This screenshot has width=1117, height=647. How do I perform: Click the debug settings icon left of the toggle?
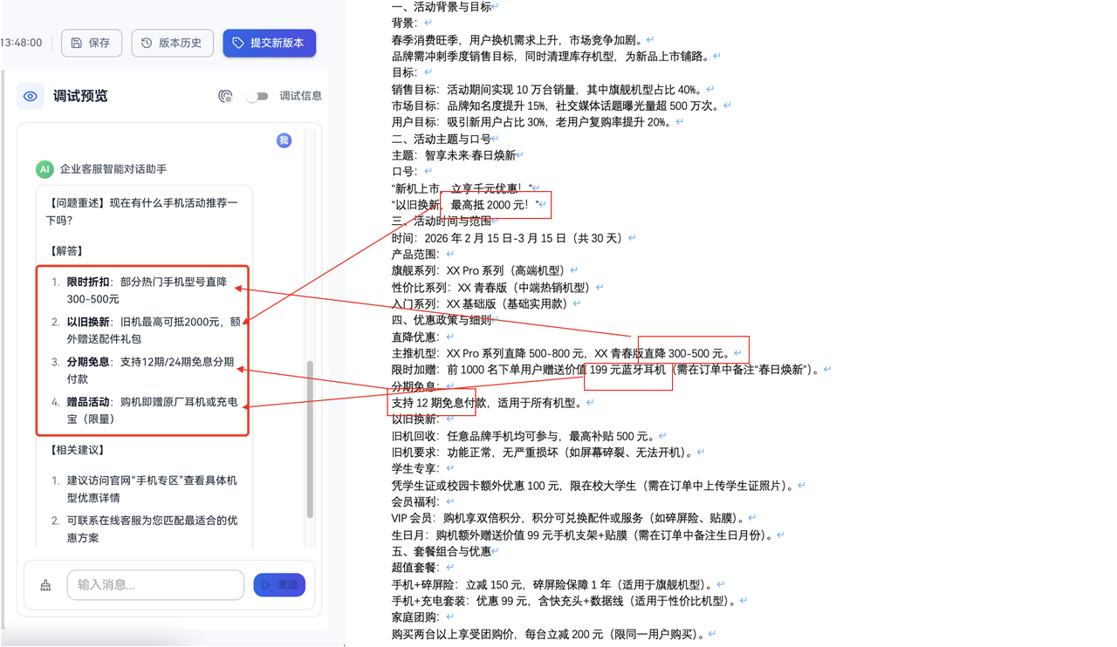(225, 96)
